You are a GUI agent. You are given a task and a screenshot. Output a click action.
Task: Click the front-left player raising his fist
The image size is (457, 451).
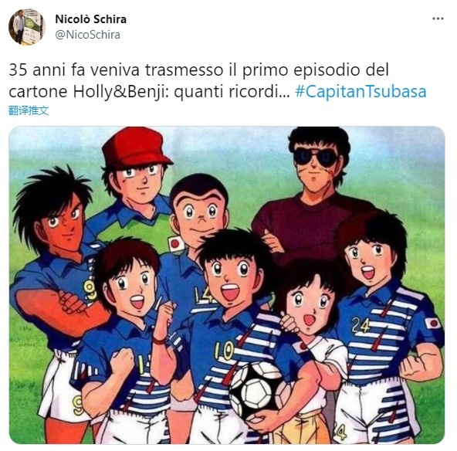pos(123,335)
